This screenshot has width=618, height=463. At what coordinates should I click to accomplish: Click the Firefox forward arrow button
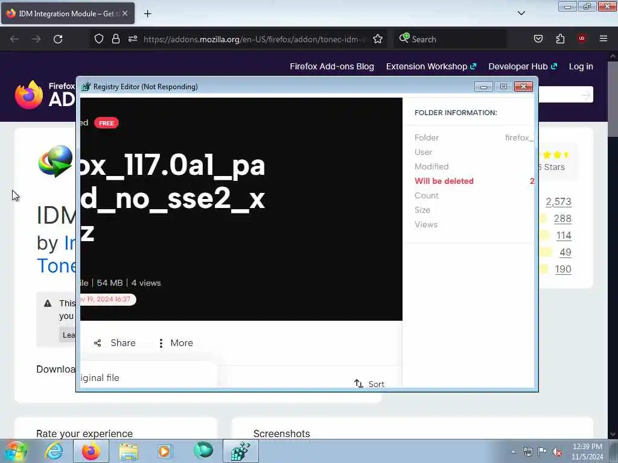click(36, 39)
